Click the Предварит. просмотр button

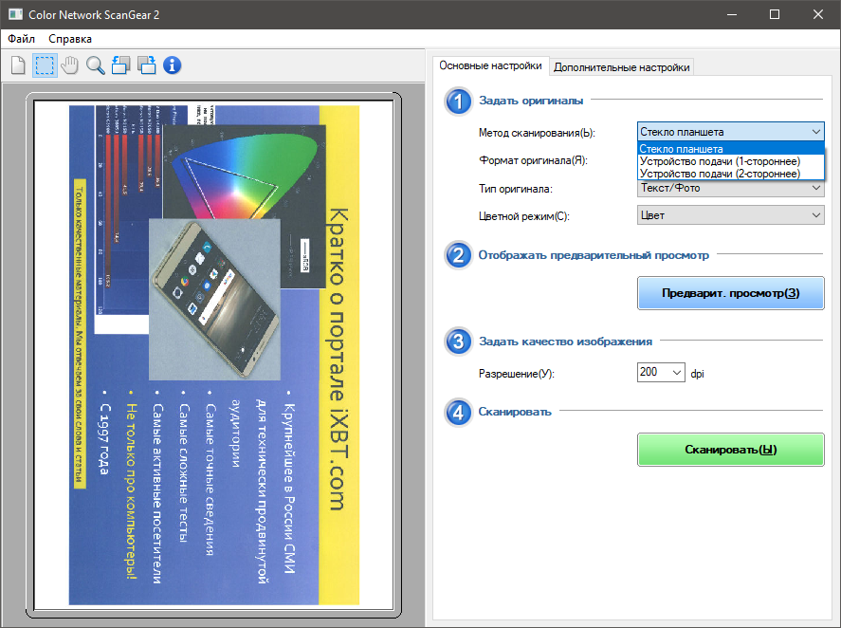[730, 293]
